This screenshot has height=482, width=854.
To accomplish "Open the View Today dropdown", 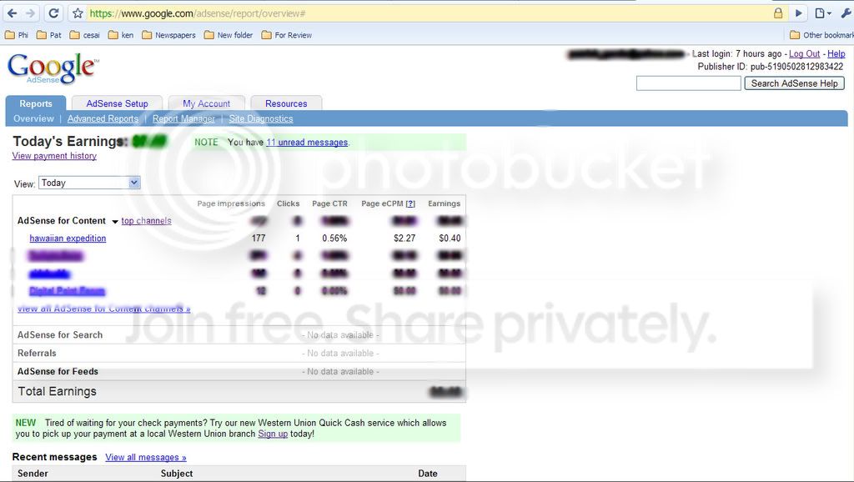I will 89,183.
